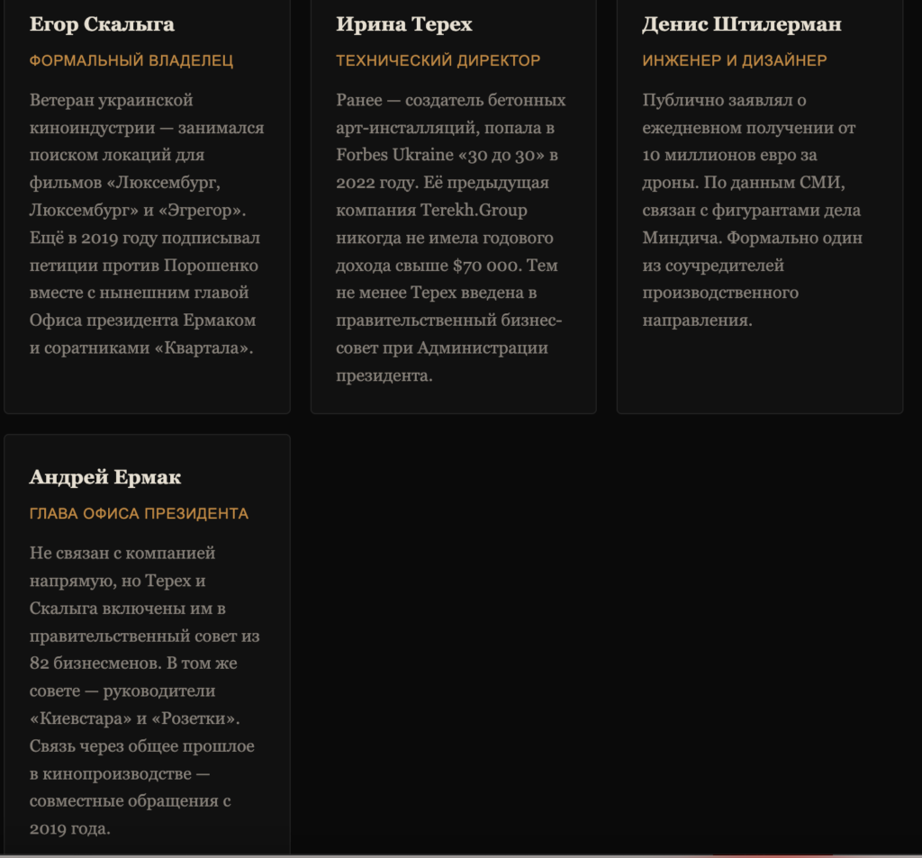This screenshot has width=922, height=858.
Task: Click "Ветеран украинской" opening line of Скалыга's bio
Action: pyautogui.click(x=111, y=100)
